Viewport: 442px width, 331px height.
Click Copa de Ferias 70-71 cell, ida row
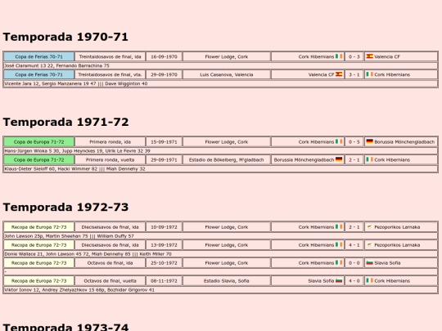[39, 56]
